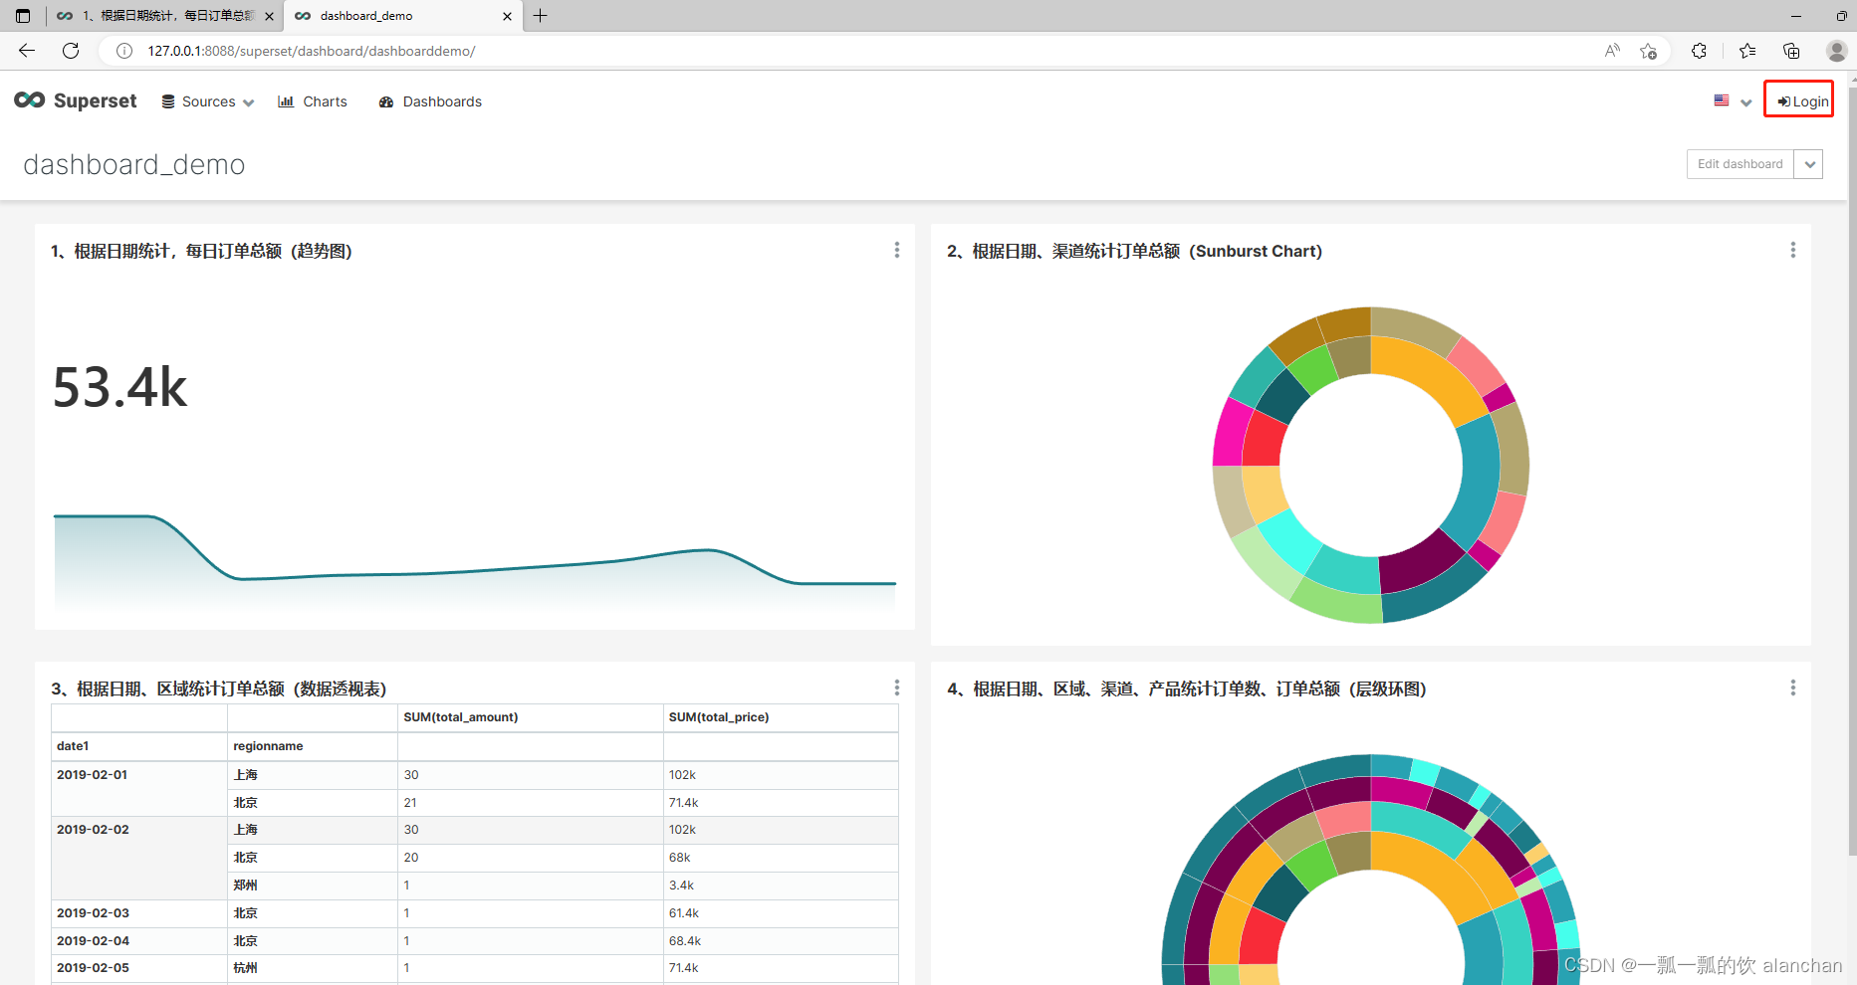
Task: Open options menu for pivot table chart 3
Action: [x=897, y=688]
